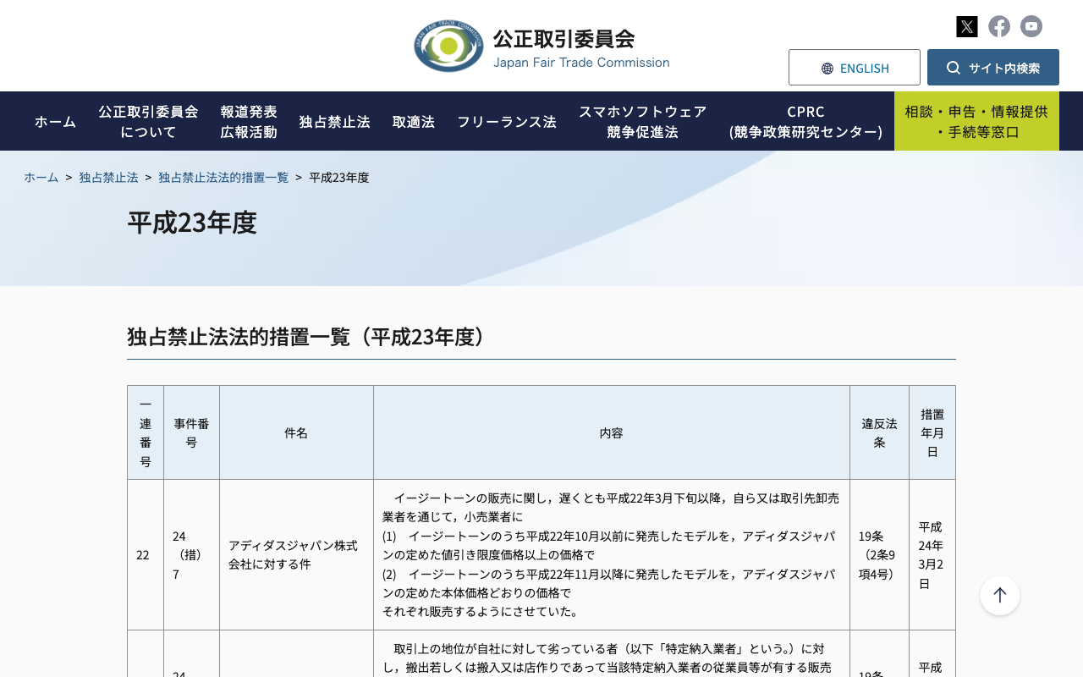This screenshot has height=677, width=1083.
Task: Click the ホーム breadcrumb link
Action: tap(41, 177)
